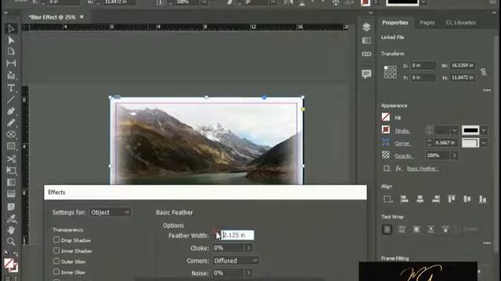Open the Links panel icon

(366, 54)
